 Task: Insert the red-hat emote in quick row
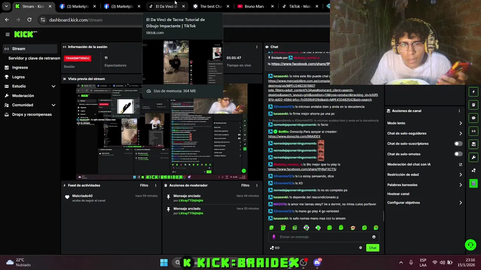point(352,228)
